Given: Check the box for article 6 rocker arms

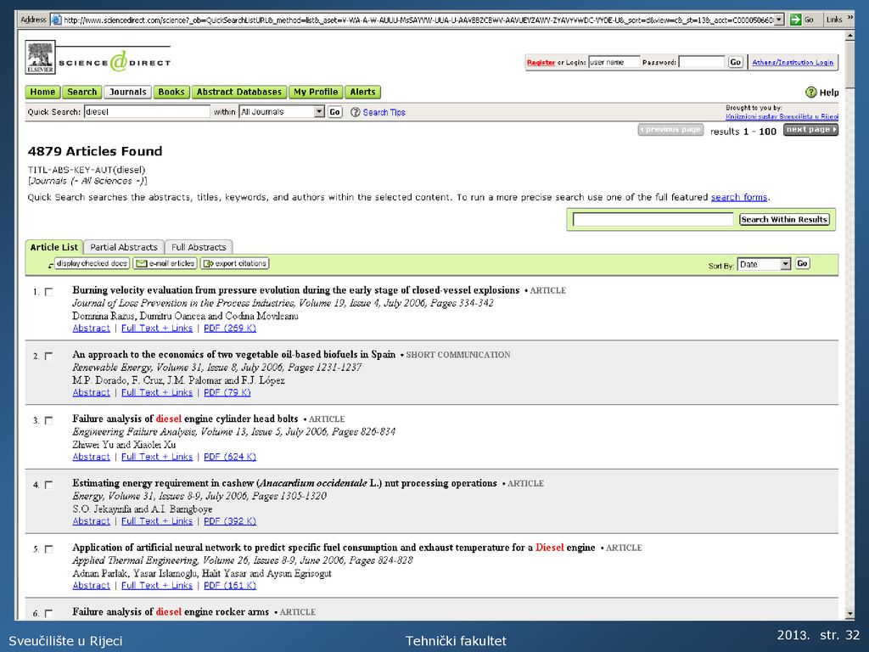Looking at the screenshot, I should [x=48, y=613].
